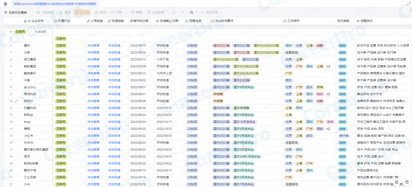Expand the +2 cities chip in 携程 row
Screen dimensions: 412x187
coord(328,129)
